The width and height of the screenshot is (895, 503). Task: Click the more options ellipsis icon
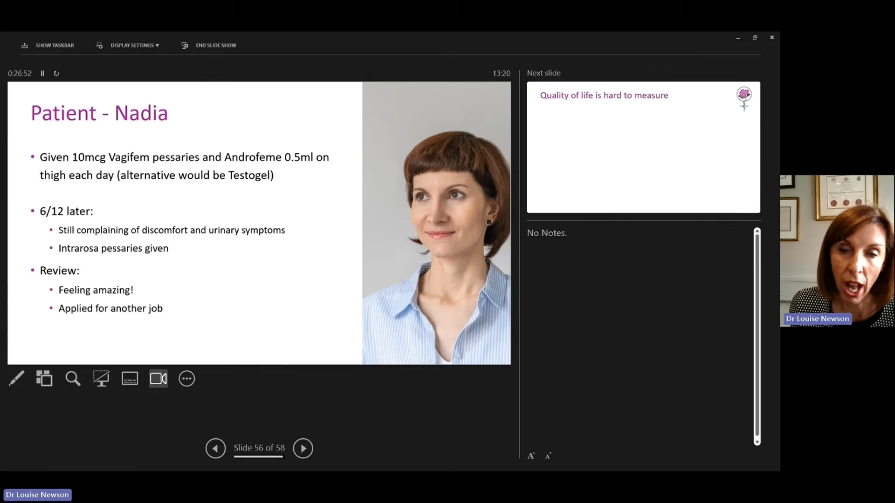(x=187, y=378)
